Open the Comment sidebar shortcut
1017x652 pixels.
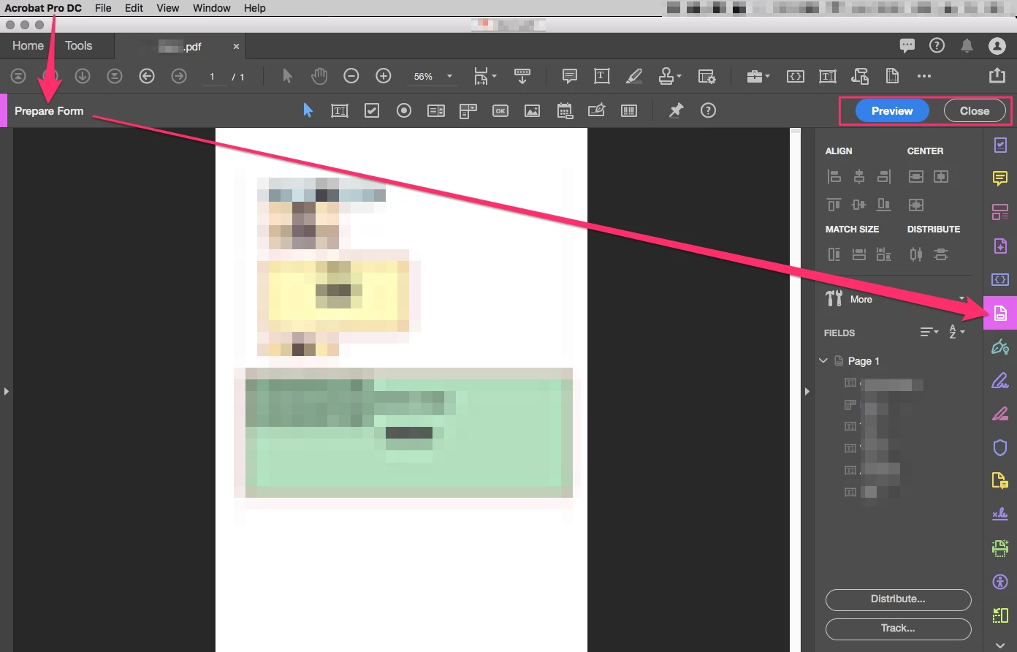pyautogui.click(x=1000, y=178)
